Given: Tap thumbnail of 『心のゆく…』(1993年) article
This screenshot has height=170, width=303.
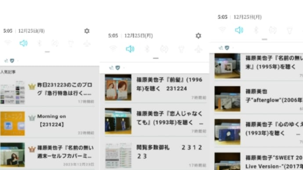Looking at the screenshot, I should click(x=227, y=132).
